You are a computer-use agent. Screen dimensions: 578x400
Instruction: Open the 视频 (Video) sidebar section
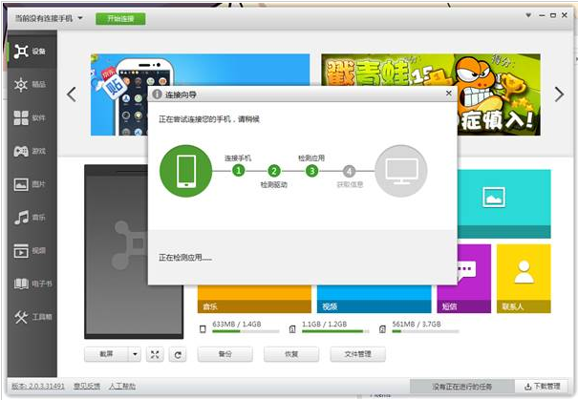click(30, 251)
